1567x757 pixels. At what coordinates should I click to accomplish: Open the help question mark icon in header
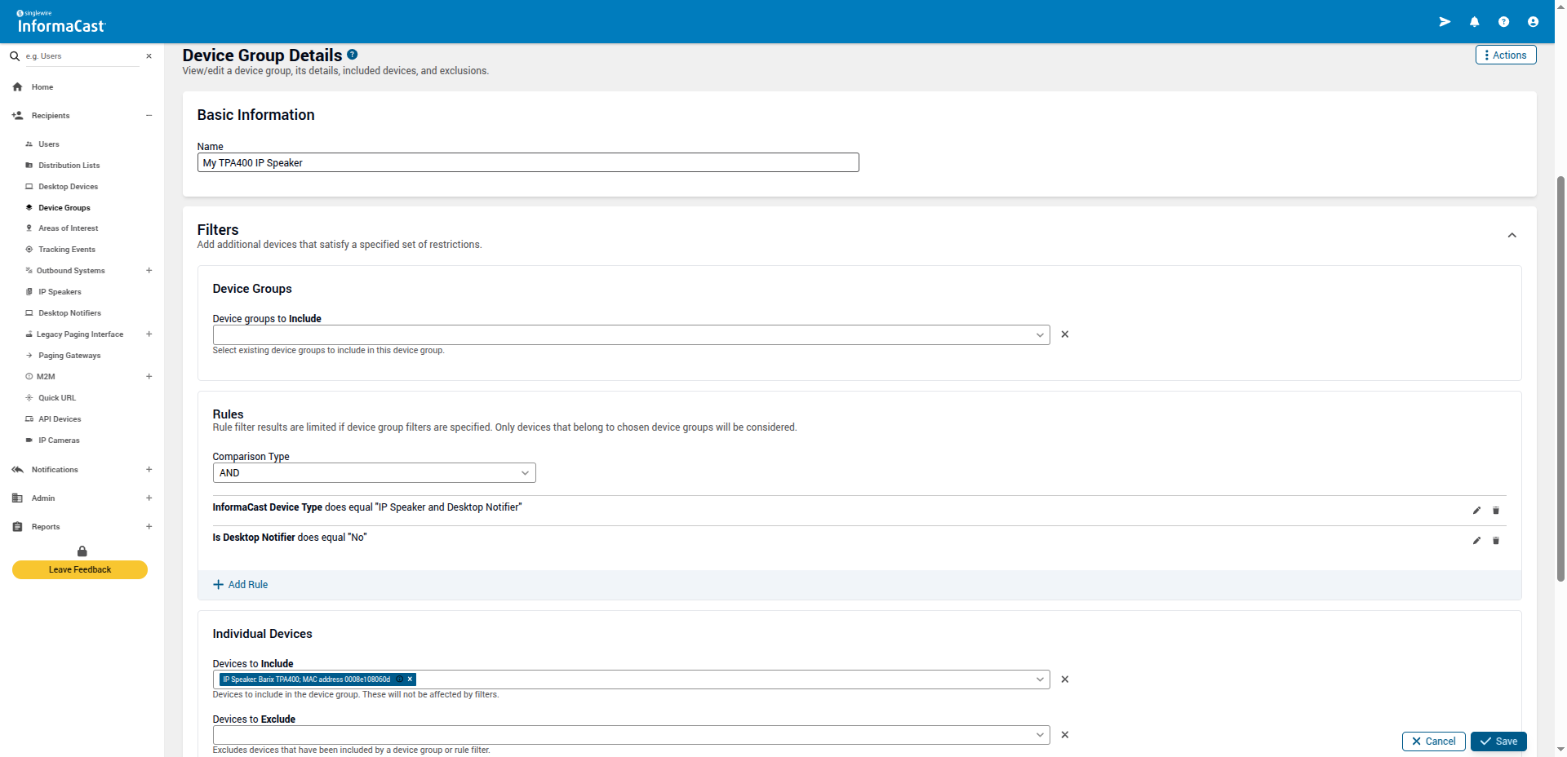[1503, 22]
